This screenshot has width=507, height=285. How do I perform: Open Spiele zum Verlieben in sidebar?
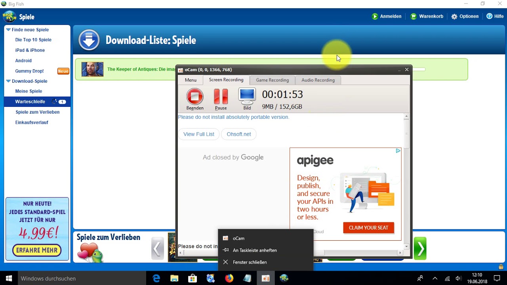[x=38, y=112]
